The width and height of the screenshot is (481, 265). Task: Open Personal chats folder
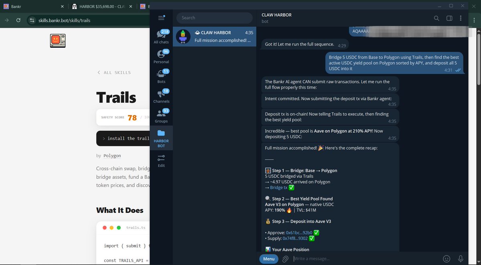pos(161,57)
